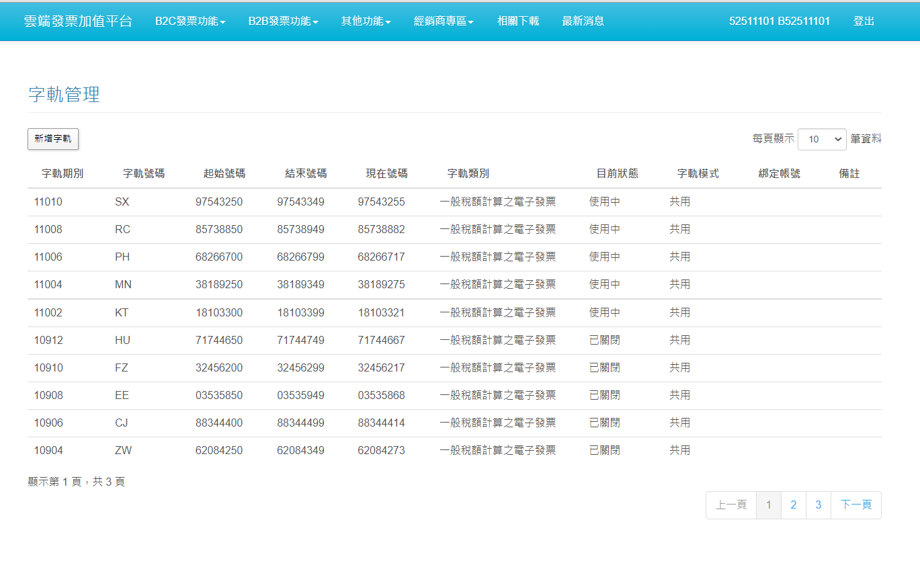
Task: Expand the B2B發票功能 menu
Action: coord(283,21)
